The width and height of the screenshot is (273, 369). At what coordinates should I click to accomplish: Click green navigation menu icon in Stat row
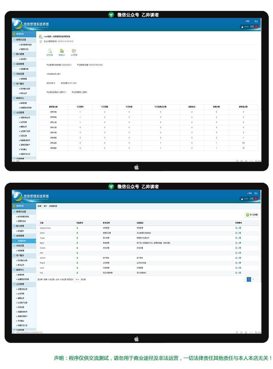[77, 253]
